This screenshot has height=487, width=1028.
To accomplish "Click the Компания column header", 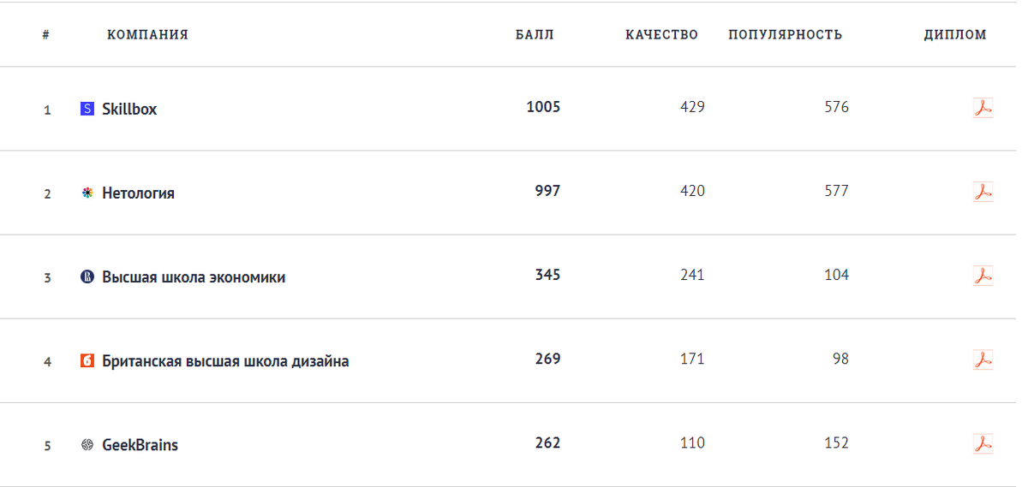I will [147, 35].
